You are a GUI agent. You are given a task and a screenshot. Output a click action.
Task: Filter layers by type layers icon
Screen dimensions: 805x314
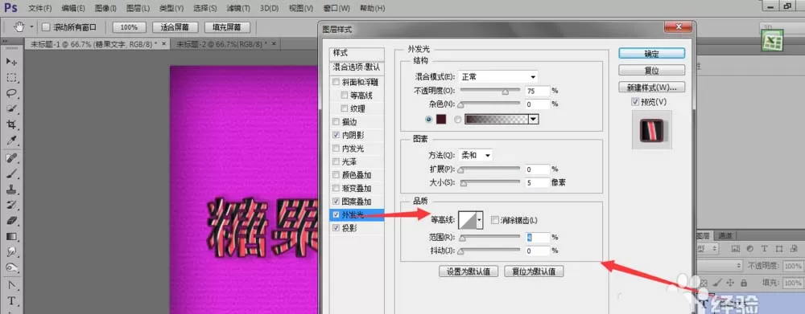click(x=764, y=248)
